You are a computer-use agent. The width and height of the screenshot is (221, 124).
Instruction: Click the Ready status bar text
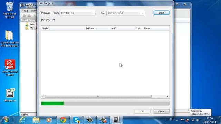[25, 115]
